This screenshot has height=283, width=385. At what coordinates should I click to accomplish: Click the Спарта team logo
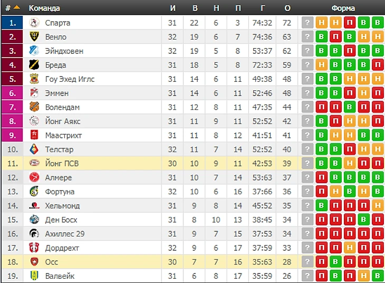[34, 23]
